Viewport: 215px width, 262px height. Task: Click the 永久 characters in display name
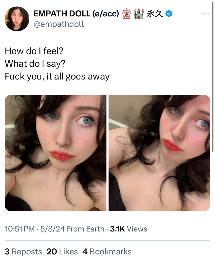[154, 14]
